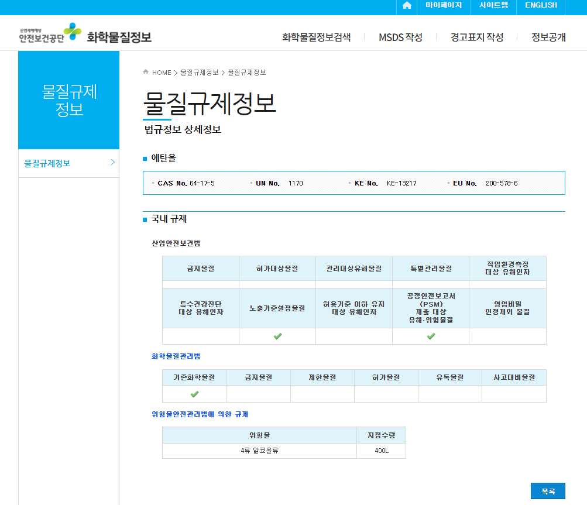Click 기존화학물질 header cell
The height and width of the screenshot is (505, 587).
[x=194, y=377]
